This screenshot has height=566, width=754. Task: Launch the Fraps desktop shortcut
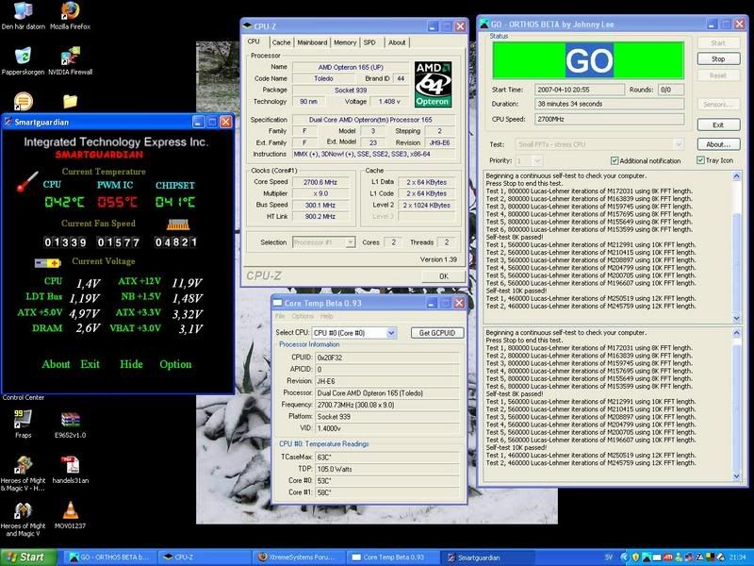[x=23, y=424]
